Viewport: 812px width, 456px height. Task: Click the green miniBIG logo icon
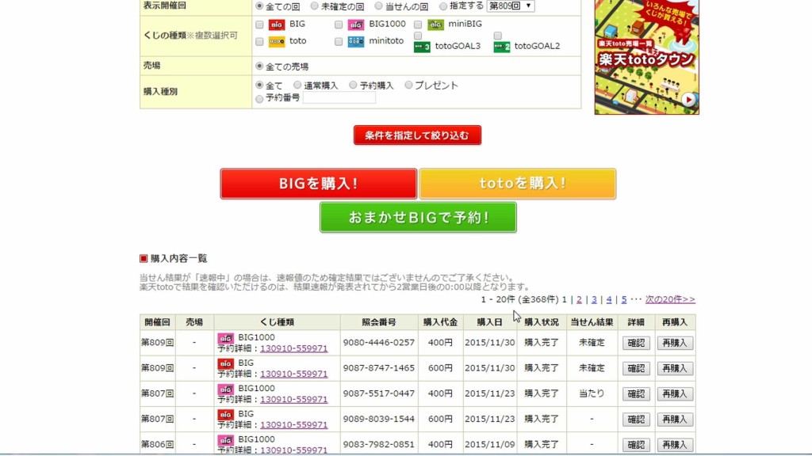coord(435,25)
